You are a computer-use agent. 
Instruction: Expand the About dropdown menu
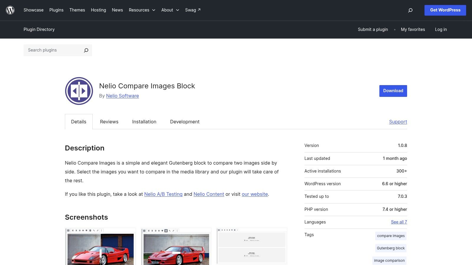coord(170,10)
